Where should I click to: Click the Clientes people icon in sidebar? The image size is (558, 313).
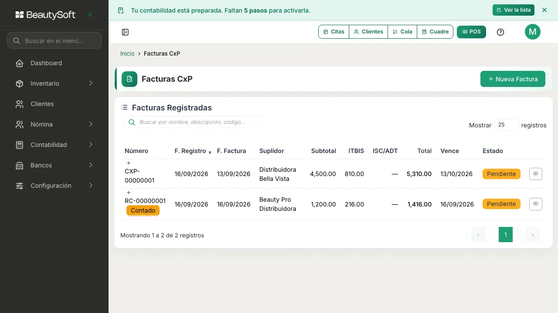(20, 104)
